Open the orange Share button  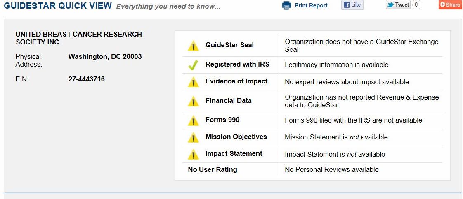click(450, 5)
